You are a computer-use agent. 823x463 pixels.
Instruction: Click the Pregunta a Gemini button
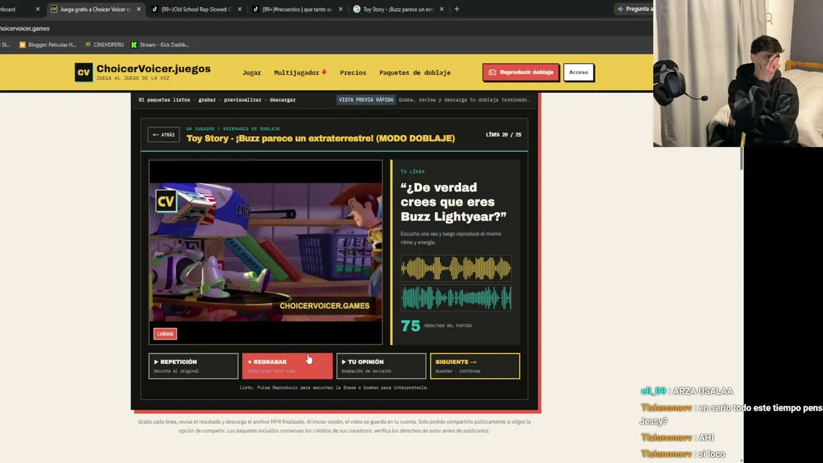point(635,9)
